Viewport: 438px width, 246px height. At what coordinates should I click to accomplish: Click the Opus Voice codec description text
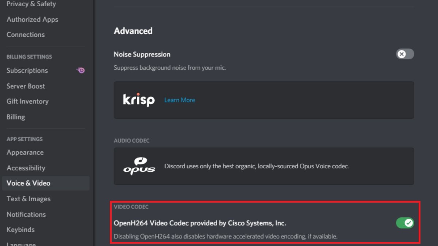tap(257, 166)
